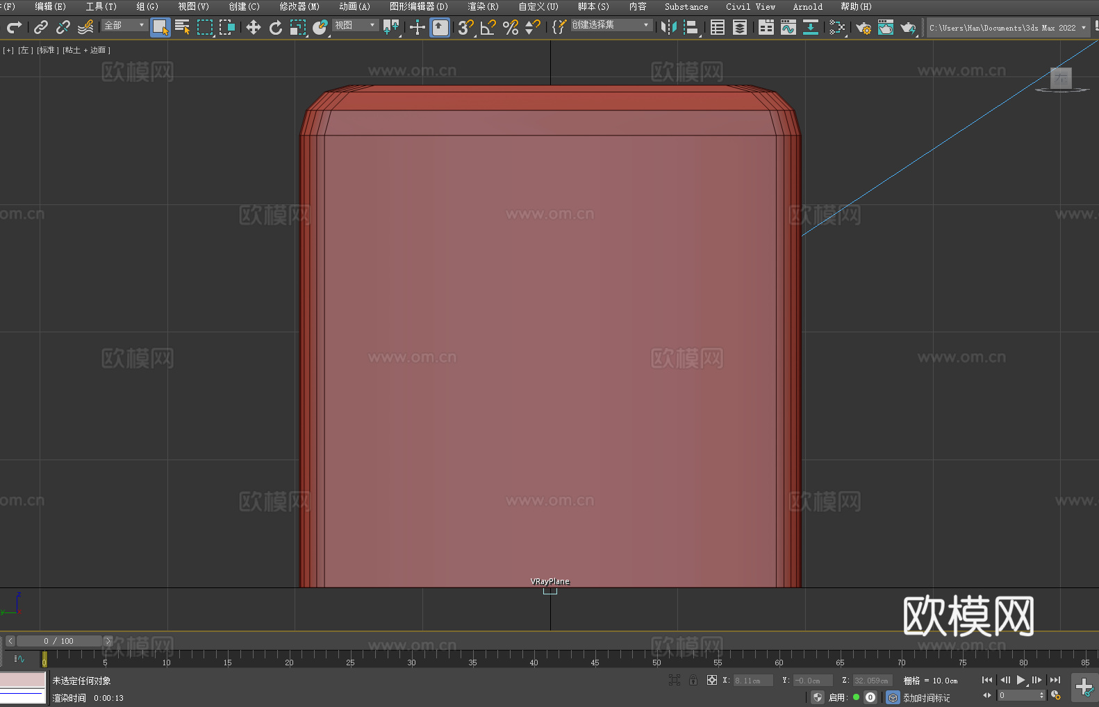The width and height of the screenshot is (1099, 707).
Task: Click the Align tool icon
Action: pos(691,27)
